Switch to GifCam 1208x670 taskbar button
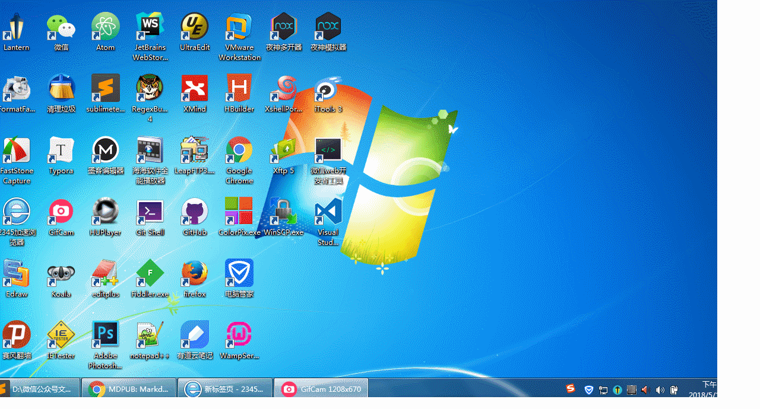760x409 pixels. (x=321, y=389)
